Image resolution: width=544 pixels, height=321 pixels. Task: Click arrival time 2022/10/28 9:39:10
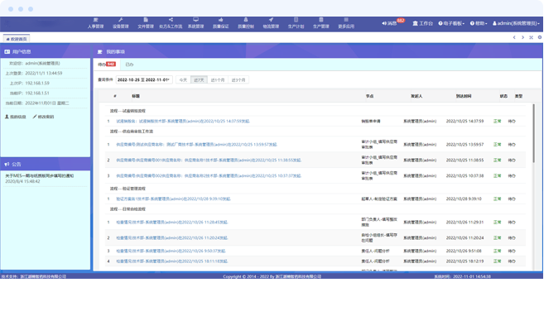[x=464, y=199]
